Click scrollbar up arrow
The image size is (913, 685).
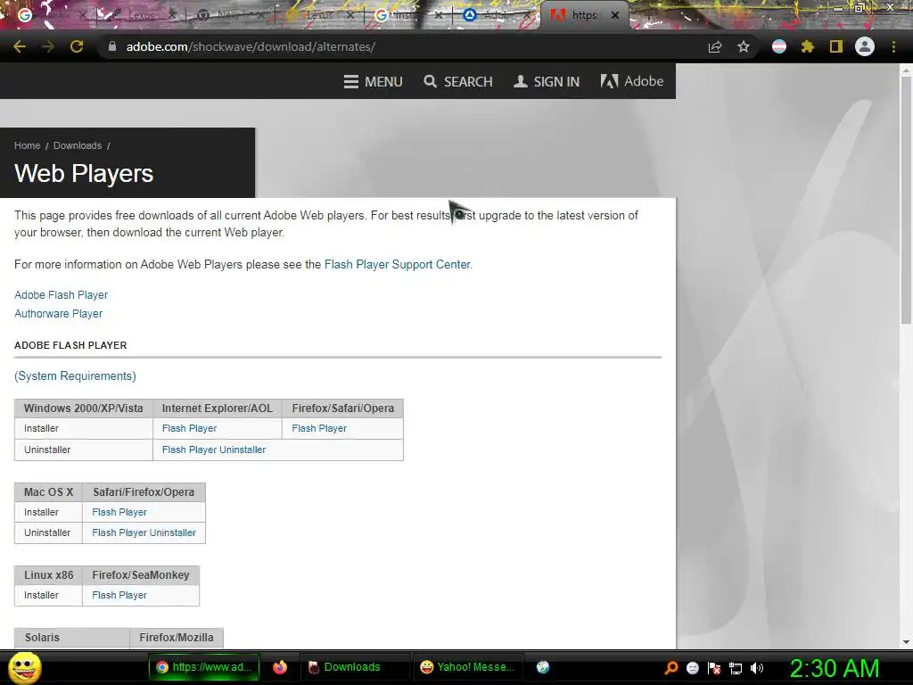pos(906,70)
